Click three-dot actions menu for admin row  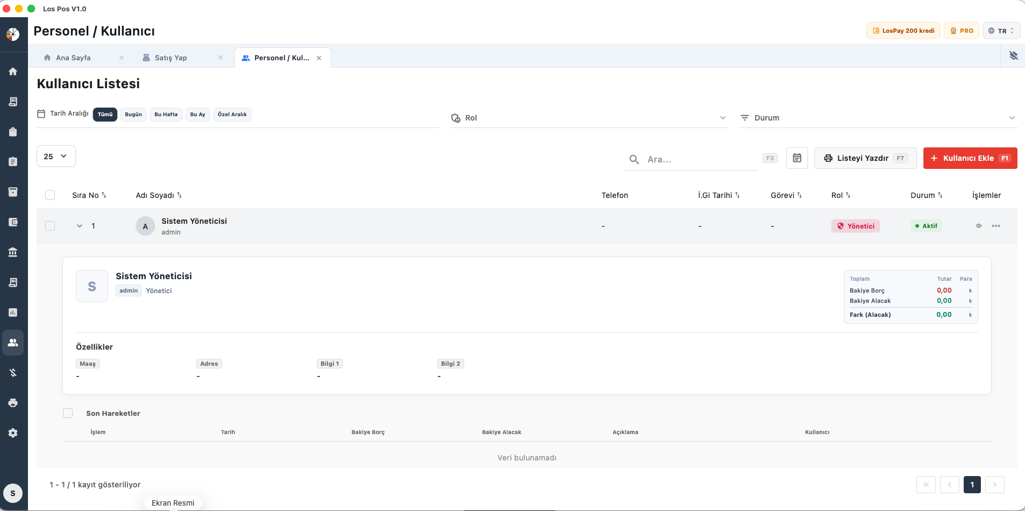tap(995, 226)
